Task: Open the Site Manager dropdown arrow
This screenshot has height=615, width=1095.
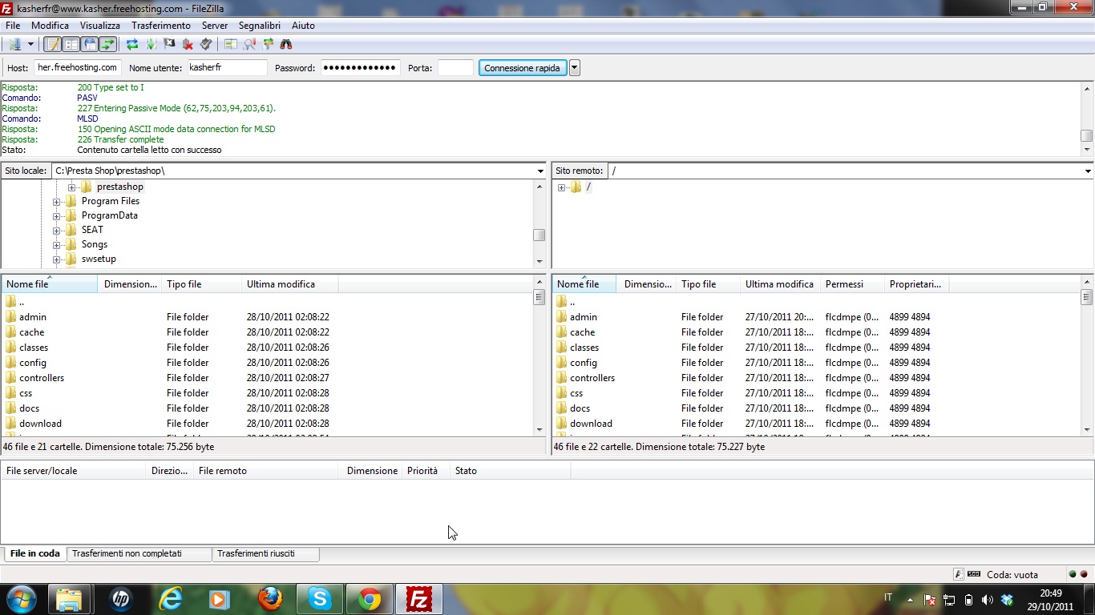Action: [30, 45]
